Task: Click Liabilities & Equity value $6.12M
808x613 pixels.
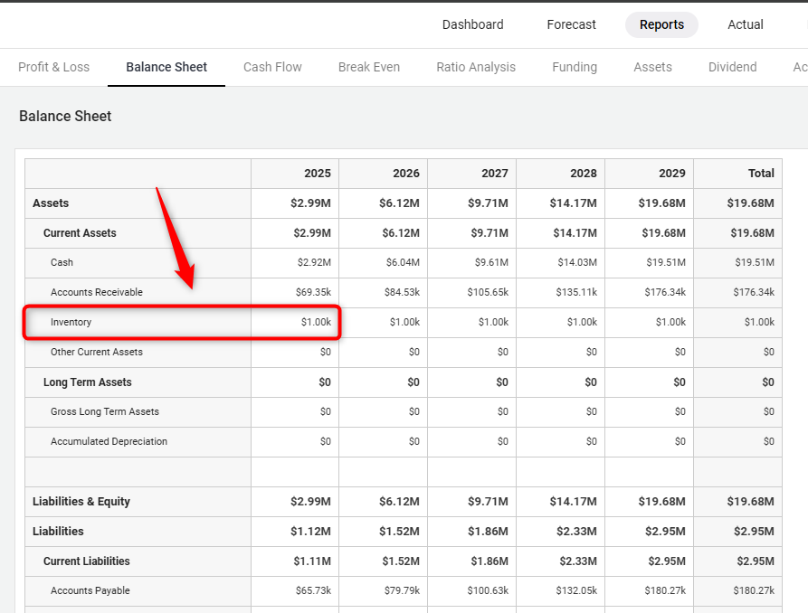Action: click(x=399, y=502)
